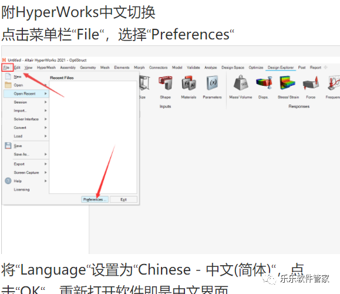This screenshot has height=294, width=340.
Task: Expand the Load submenu arrow
Action: tap(46, 136)
